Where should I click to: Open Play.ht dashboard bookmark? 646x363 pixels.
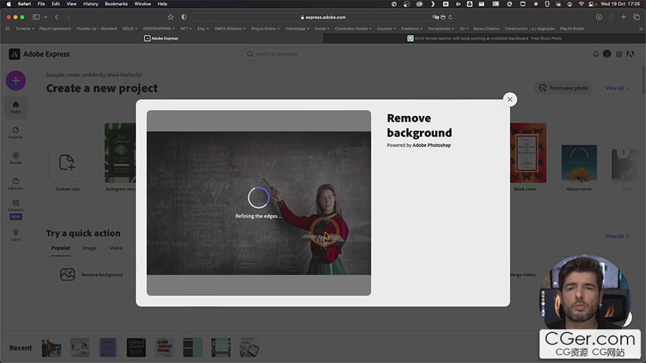tap(55, 29)
